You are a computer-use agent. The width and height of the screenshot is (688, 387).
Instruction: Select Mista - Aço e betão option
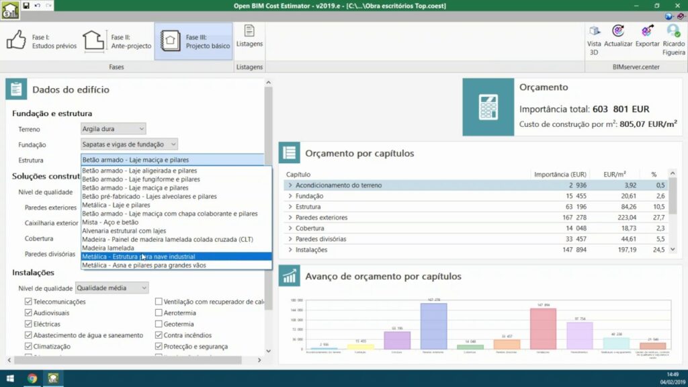[x=112, y=222]
